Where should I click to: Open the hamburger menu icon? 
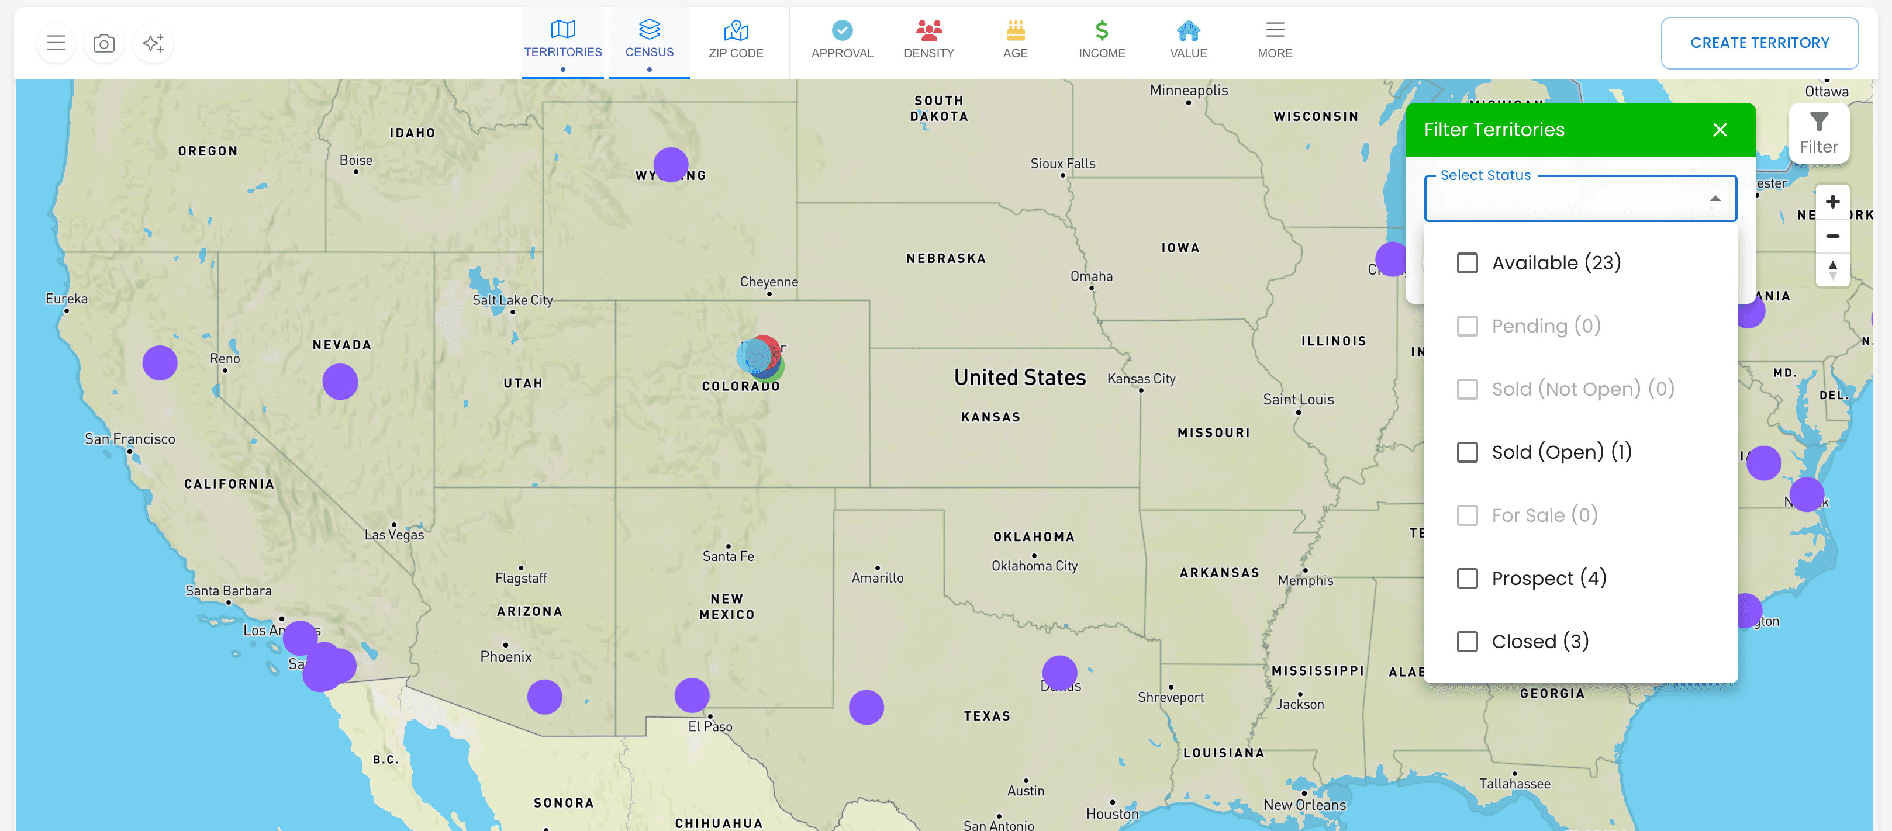[56, 43]
